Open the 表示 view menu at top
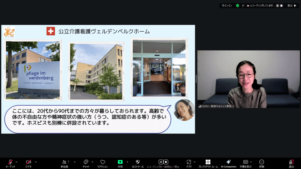 (291, 6)
